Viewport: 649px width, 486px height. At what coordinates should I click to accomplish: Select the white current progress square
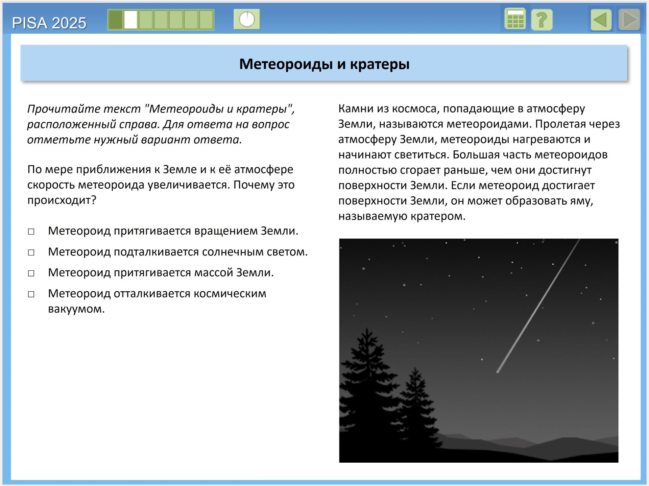click(x=130, y=20)
